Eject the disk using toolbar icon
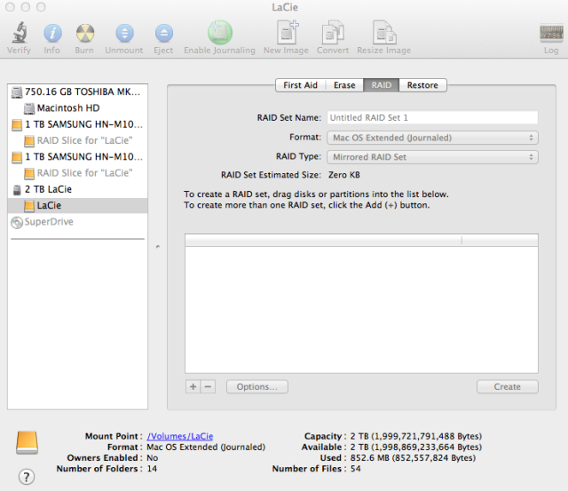Screen dimensions: 568x491 tap(163, 34)
